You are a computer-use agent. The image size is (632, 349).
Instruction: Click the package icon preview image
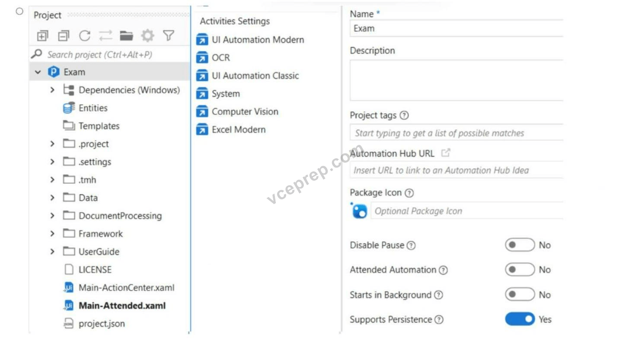[x=360, y=211]
